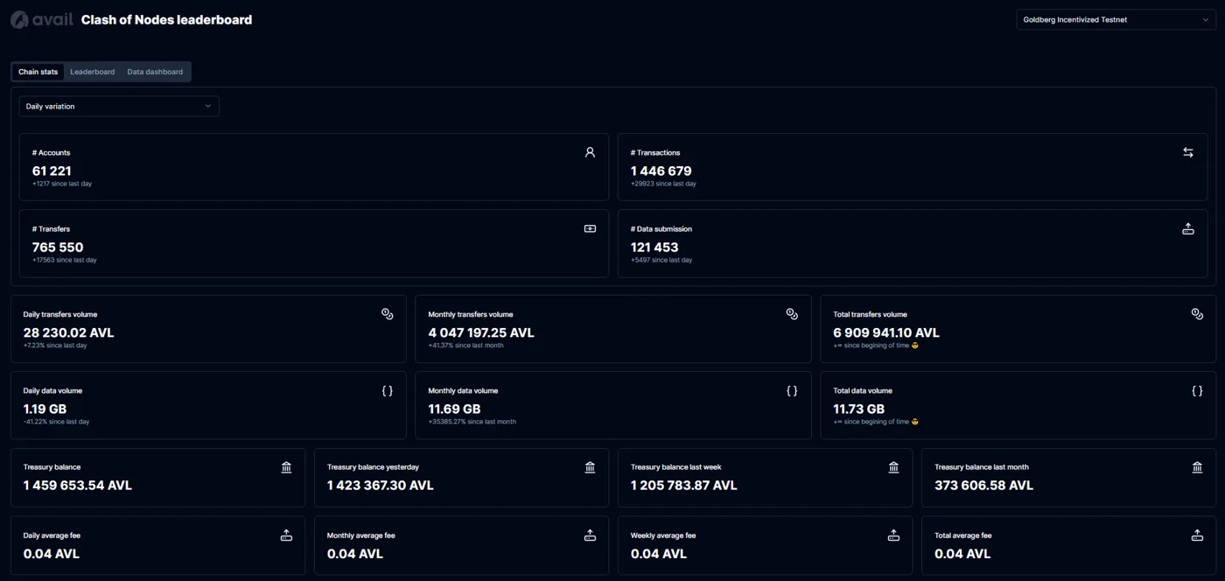The image size is (1225, 581).
Task: Switch to the Data dashboard tab
Action: (x=155, y=72)
